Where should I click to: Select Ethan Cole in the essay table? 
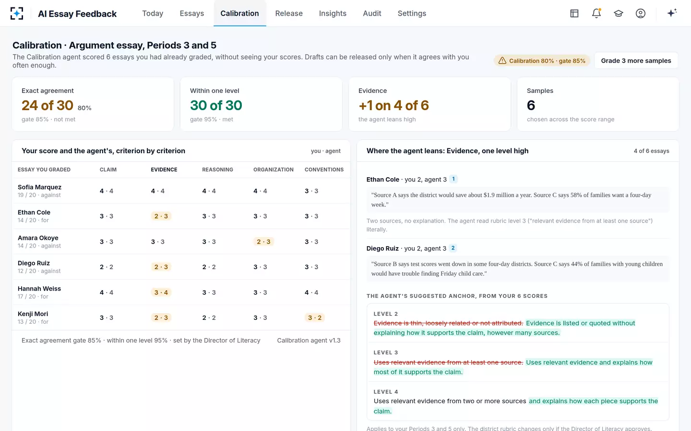(x=34, y=213)
